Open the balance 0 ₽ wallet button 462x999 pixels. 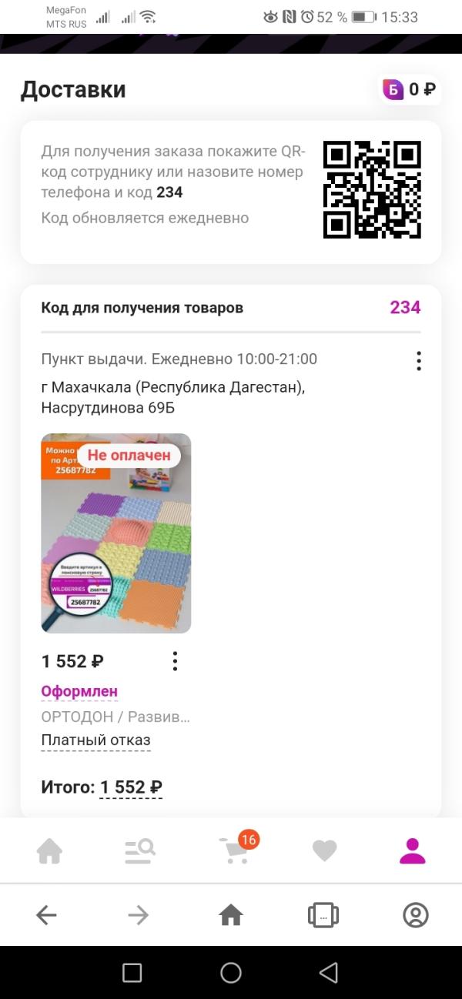(x=410, y=89)
